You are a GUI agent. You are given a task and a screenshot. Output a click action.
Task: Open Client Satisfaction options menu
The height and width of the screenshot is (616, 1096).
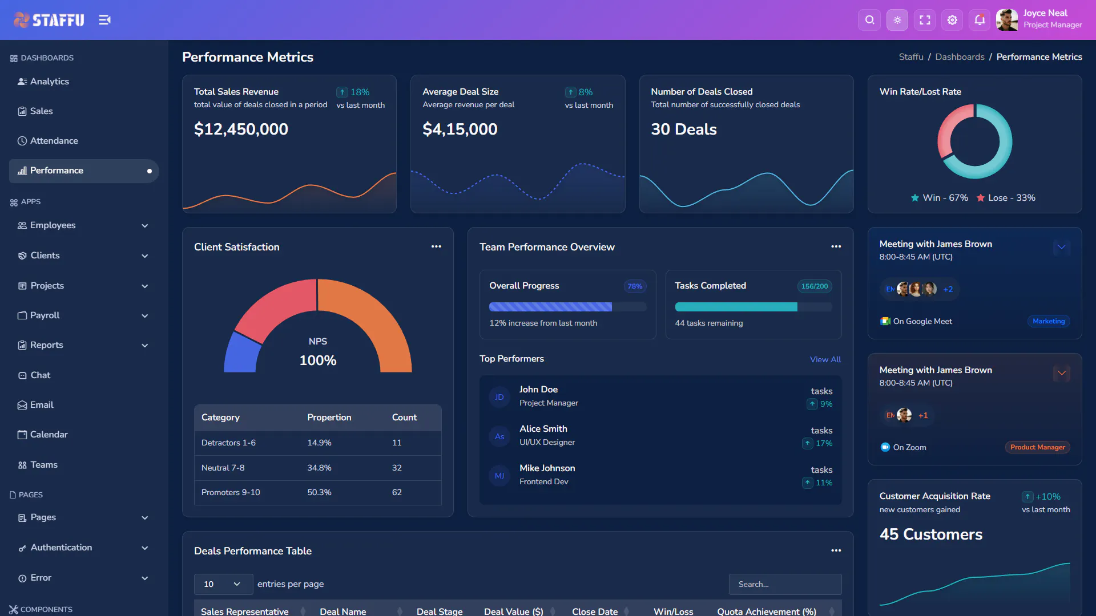436,246
